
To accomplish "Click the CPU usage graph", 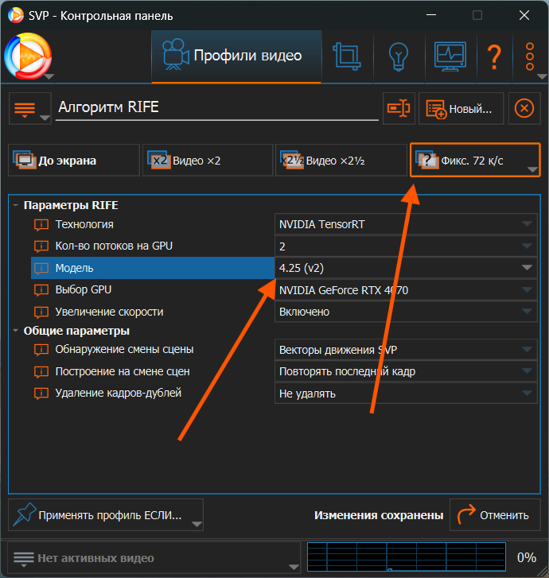I will pyautogui.click(x=407, y=557).
